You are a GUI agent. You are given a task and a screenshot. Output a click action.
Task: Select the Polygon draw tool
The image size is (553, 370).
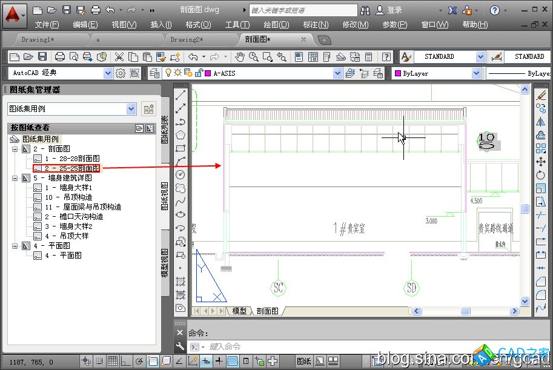[180, 135]
